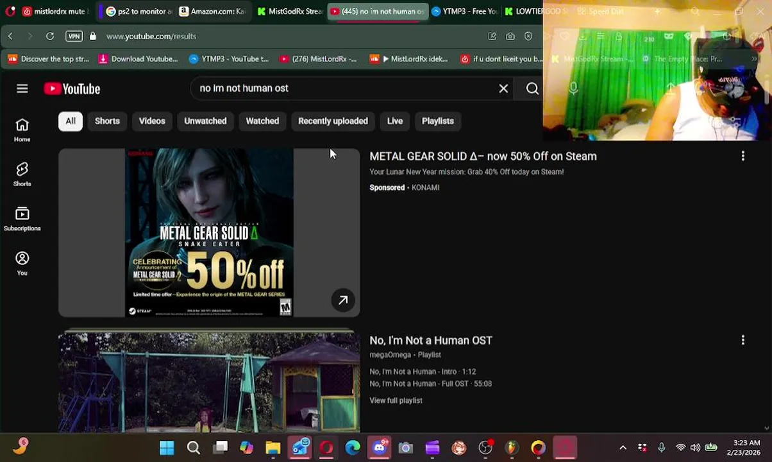Open the 'if u dont likeit you b...' bookmark
The width and height of the screenshot is (772, 462).
click(501, 59)
